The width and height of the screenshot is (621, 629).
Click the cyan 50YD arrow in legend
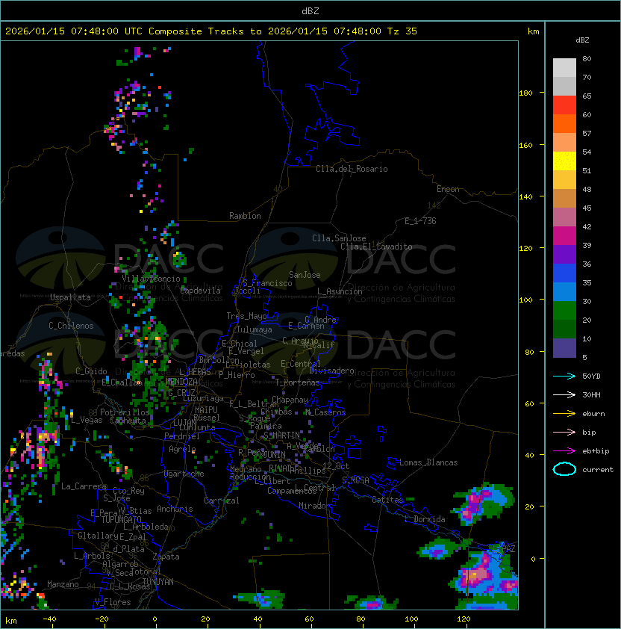(564, 376)
